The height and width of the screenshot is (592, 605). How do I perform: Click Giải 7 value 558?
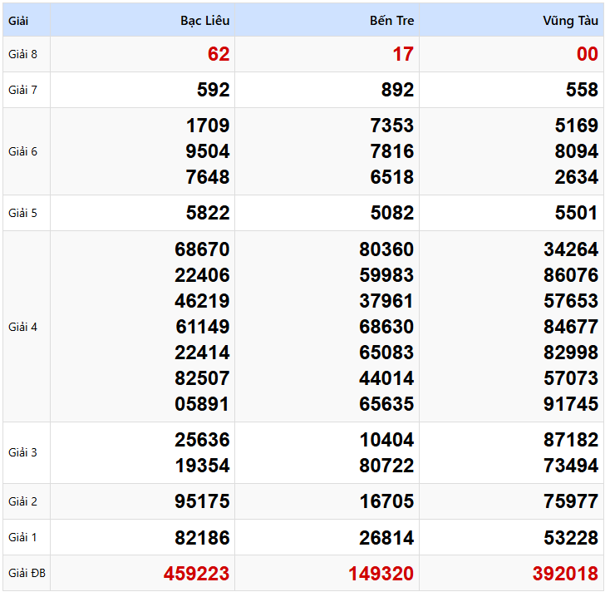pos(583,90)
